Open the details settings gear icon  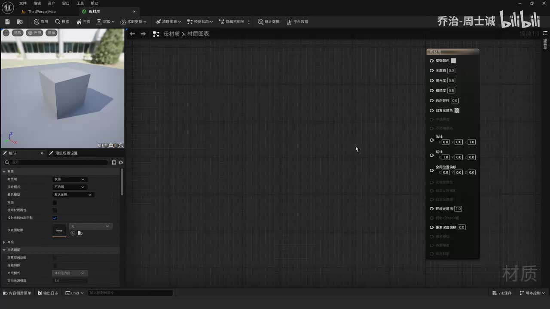(x=121, y=162)
